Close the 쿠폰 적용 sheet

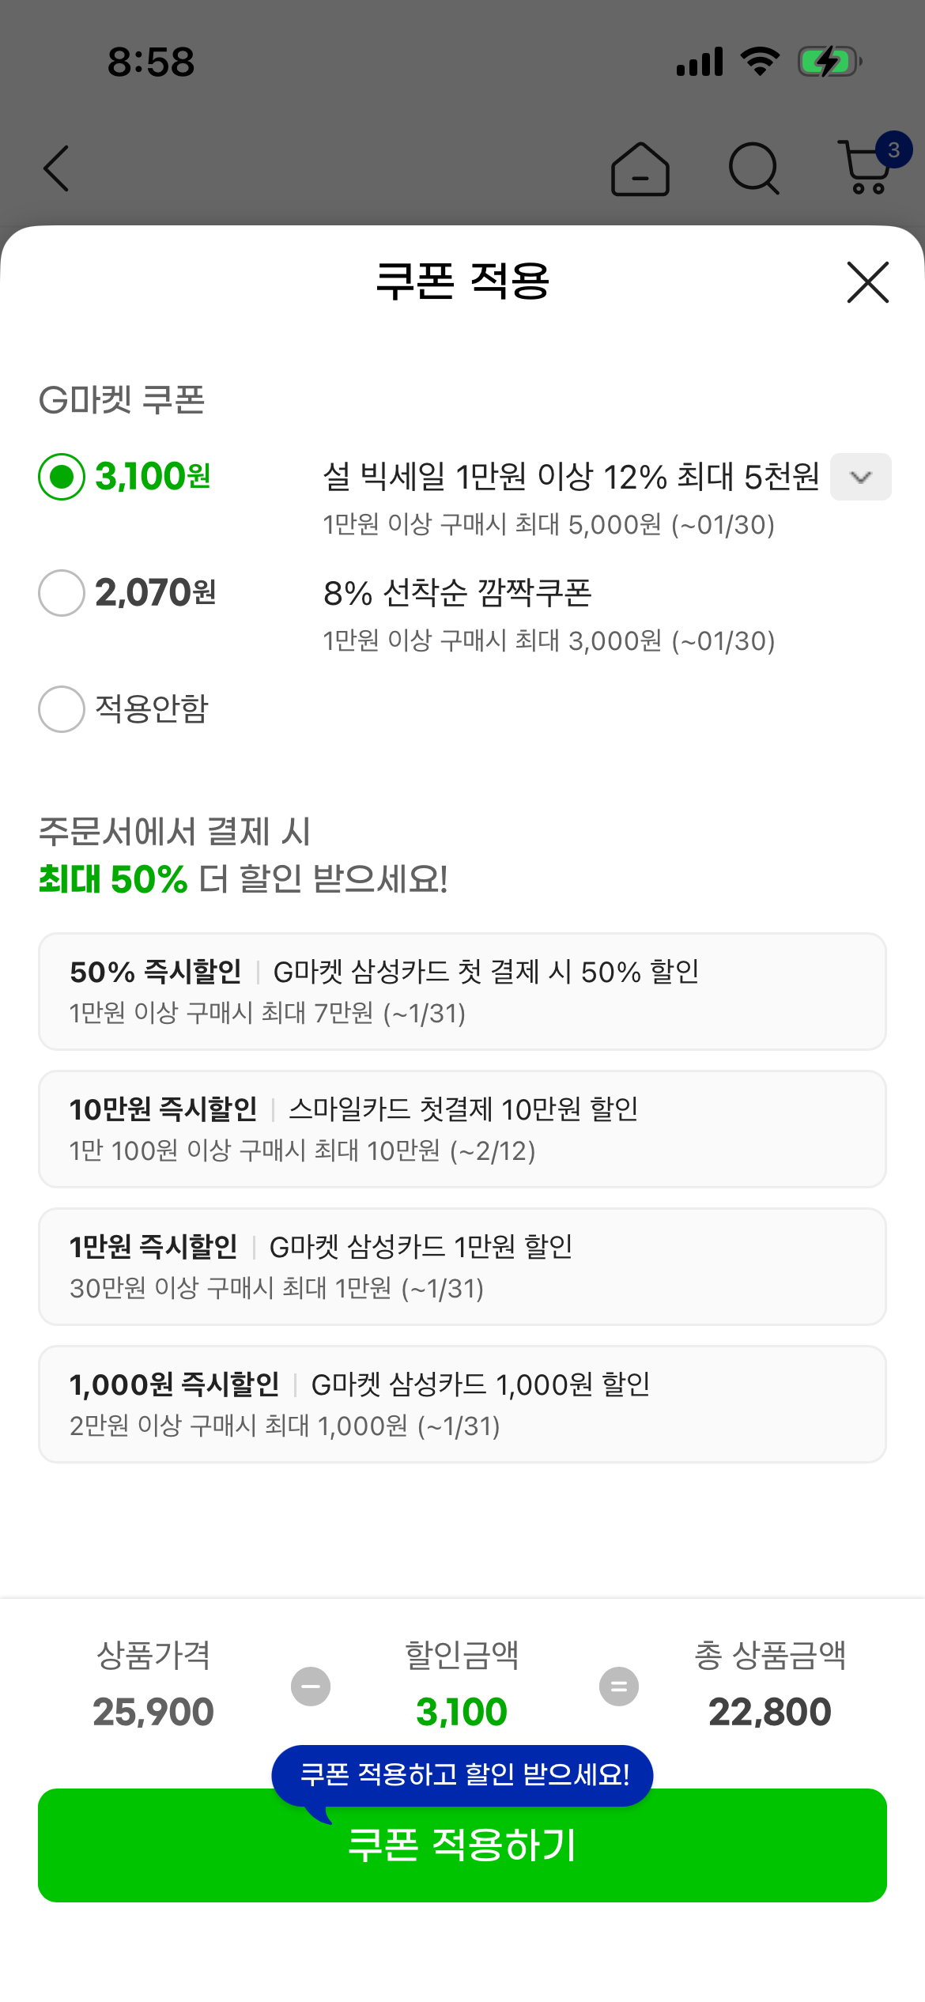pos(867,282)
